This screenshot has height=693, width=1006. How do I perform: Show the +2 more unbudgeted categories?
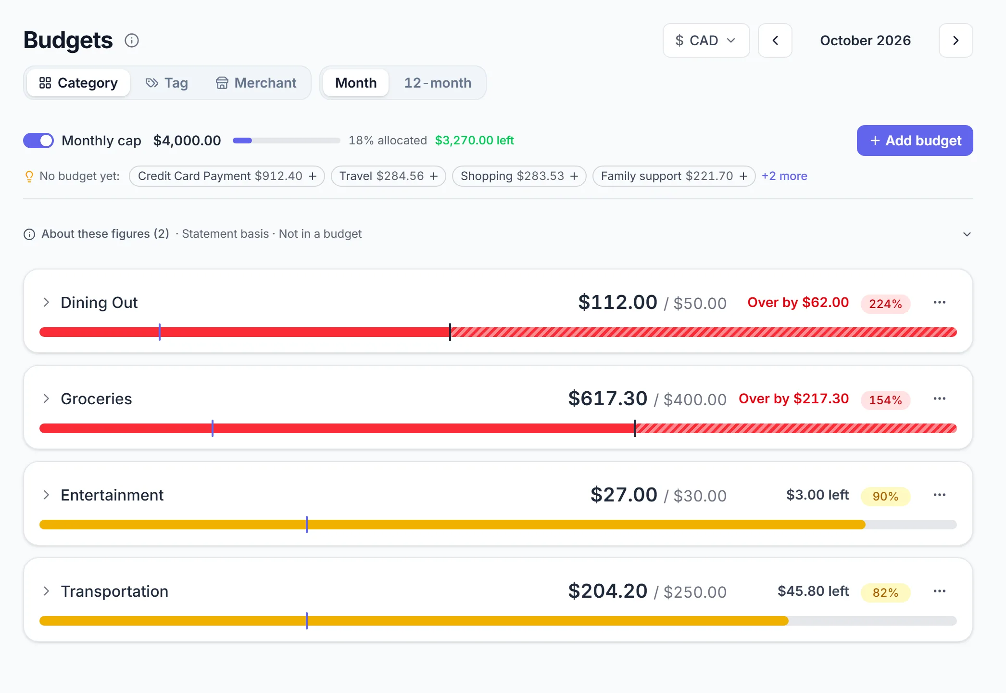click(784, 176)
